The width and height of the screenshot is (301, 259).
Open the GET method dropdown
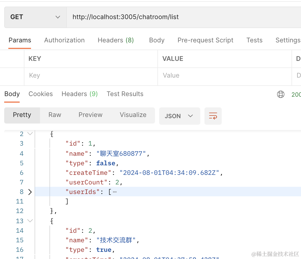coord(35,17)
